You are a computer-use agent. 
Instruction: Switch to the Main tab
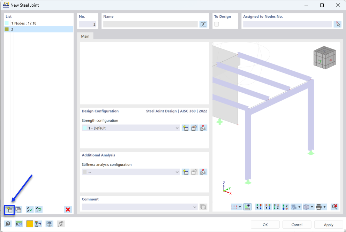click(85, 36)
